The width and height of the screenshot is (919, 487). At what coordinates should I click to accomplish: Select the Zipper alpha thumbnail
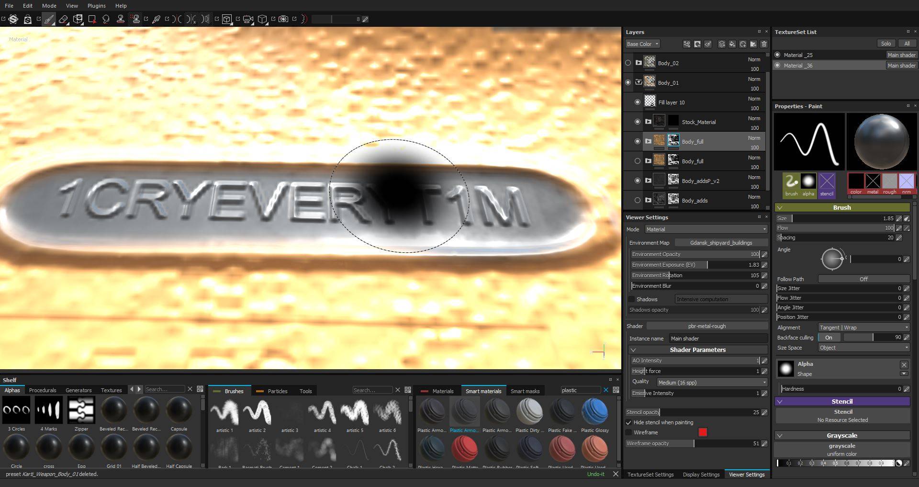[x=81, y=410]
